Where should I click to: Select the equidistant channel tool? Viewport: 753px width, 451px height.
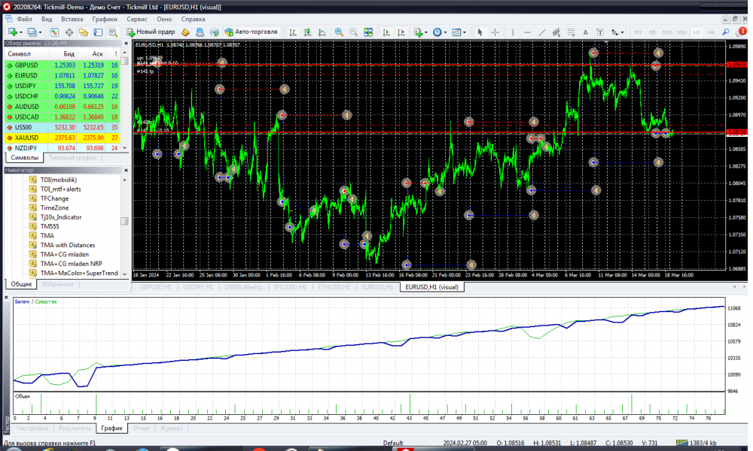pyautogui.click(x=556, y=32)
